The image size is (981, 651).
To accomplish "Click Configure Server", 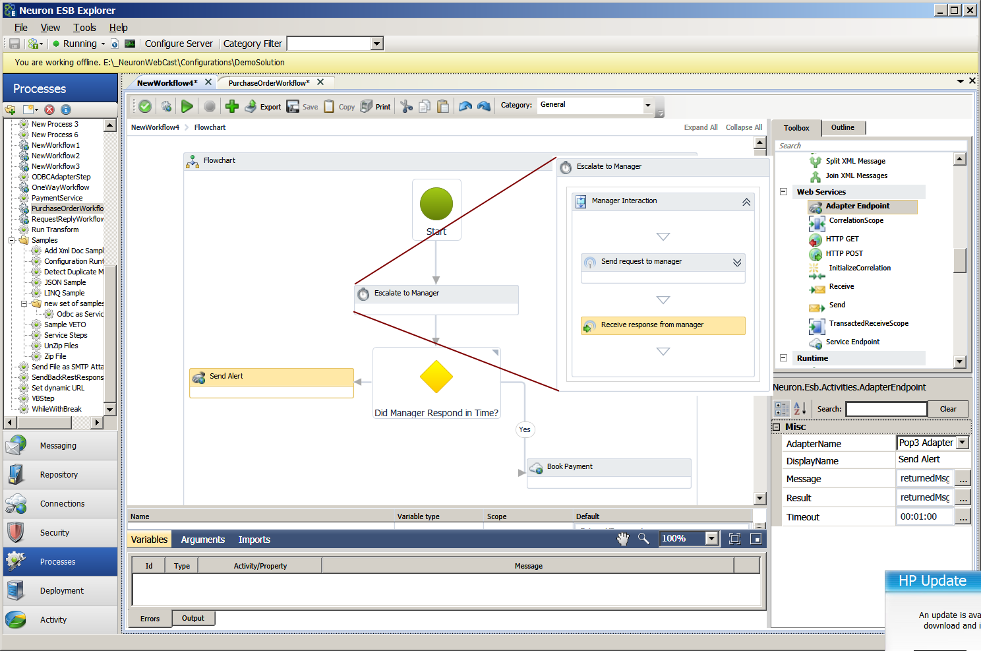I will click(x=179, y=44).
